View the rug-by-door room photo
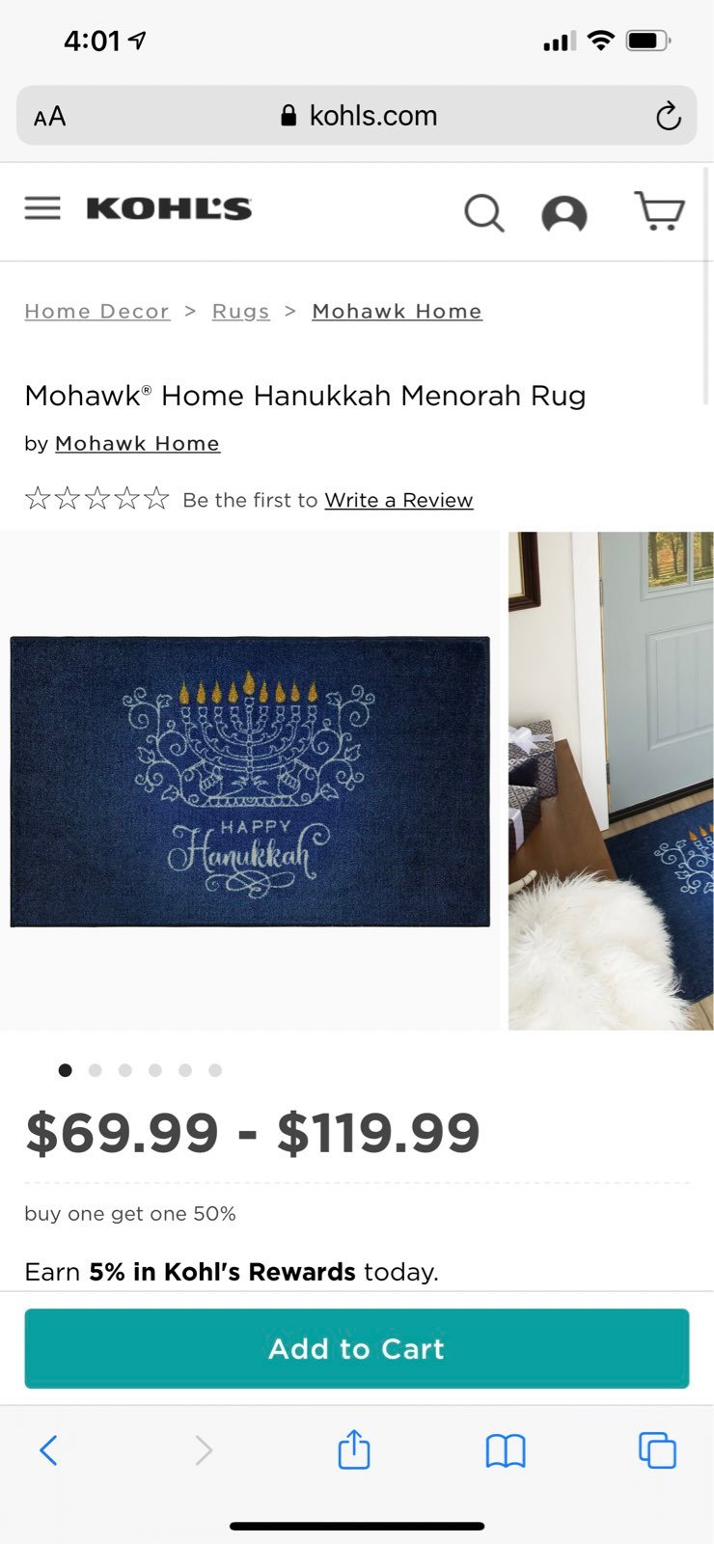 [x=611, y=781]
